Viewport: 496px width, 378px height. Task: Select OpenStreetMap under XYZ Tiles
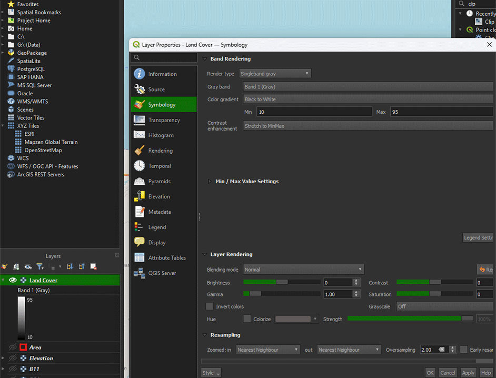(43, 150)
